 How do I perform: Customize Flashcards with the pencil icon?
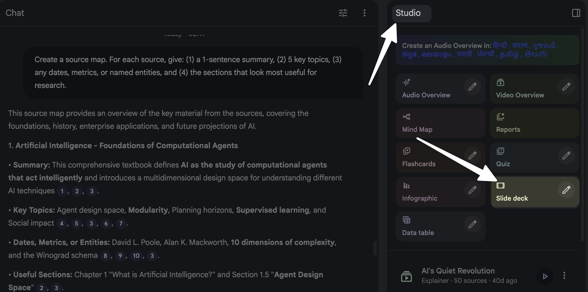pos(472,156)
